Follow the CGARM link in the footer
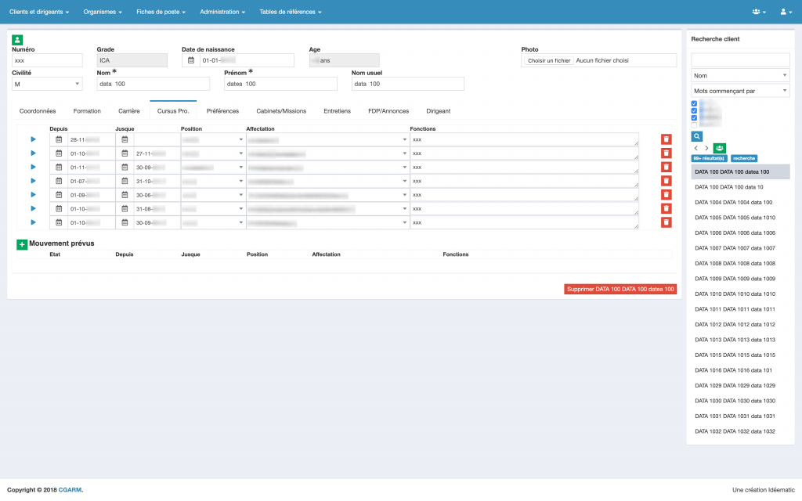Screen dimensions: 802x501 click(70, 490)
